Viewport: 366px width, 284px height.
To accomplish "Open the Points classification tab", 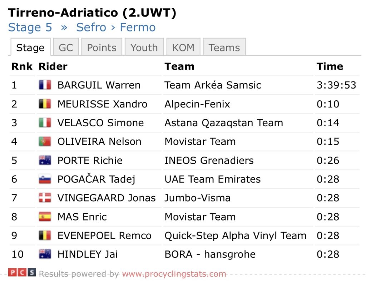I will [102, 48].
